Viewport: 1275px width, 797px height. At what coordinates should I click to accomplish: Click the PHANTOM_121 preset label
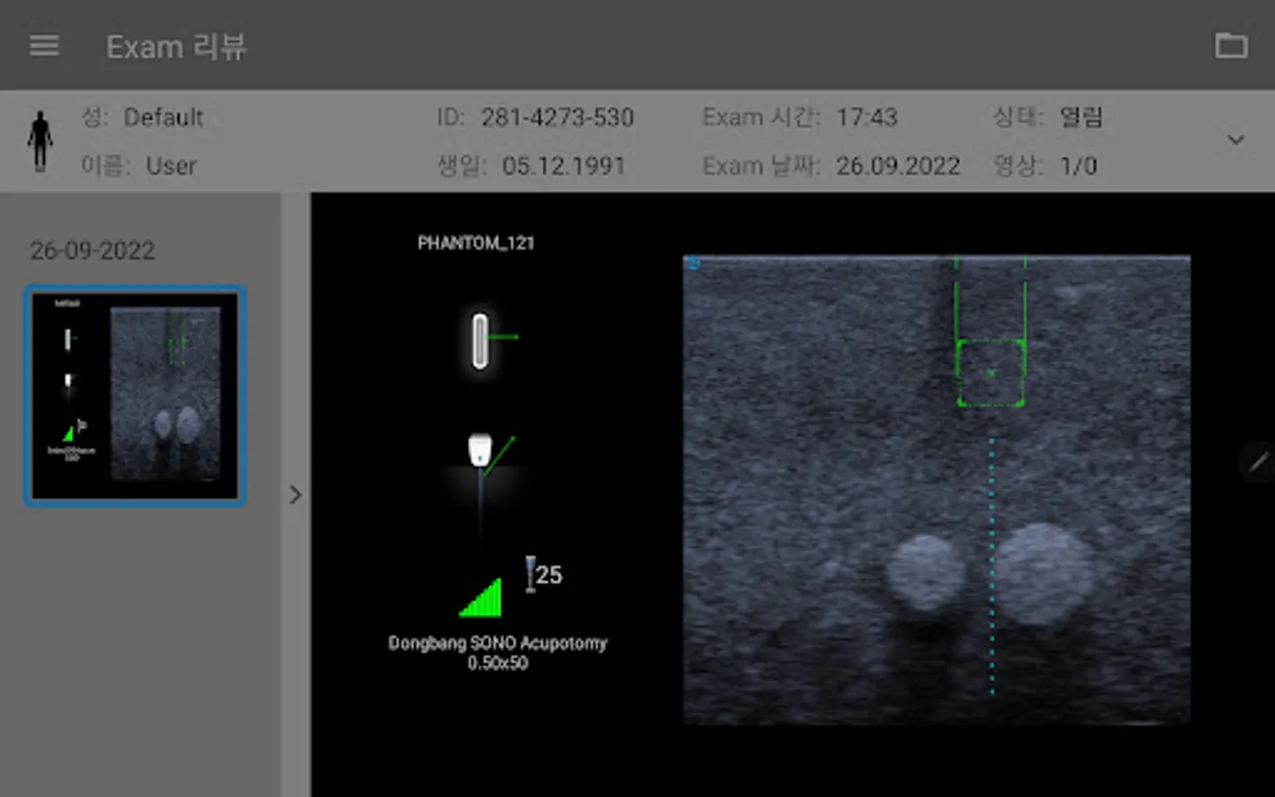click(x=475, y=243)
